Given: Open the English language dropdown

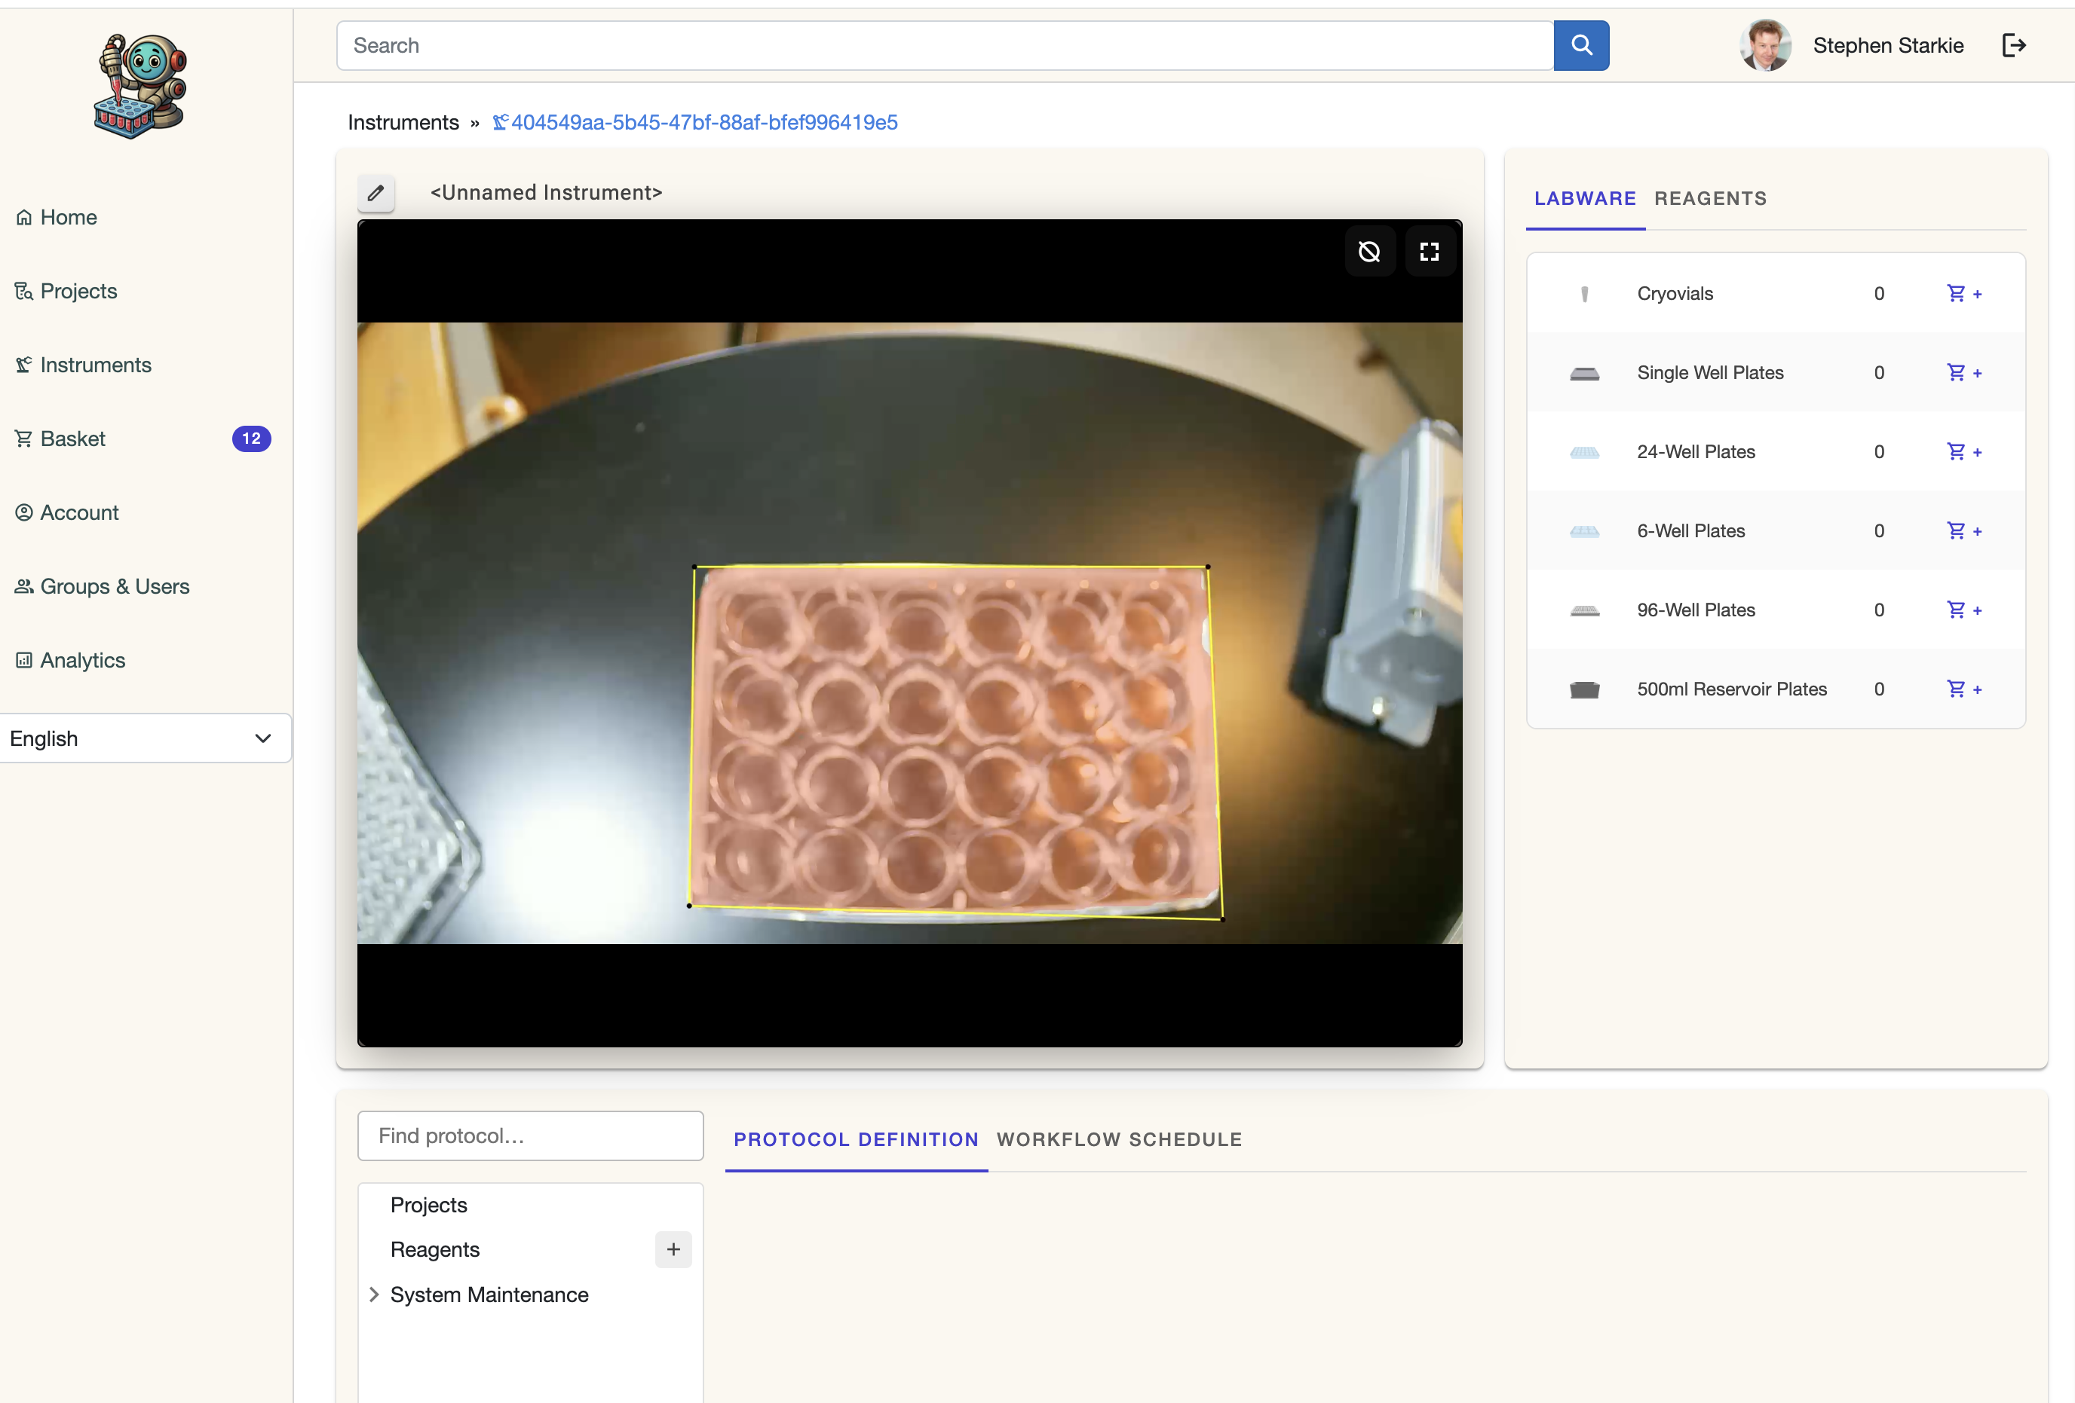Looking at the screenshot, I should pos(145,738).
